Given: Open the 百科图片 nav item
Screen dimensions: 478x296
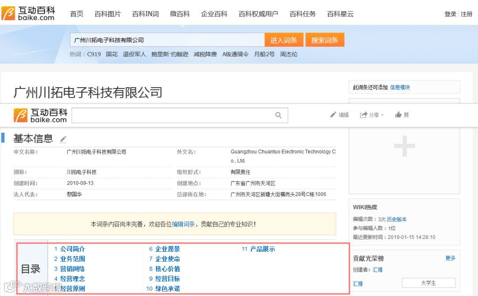Looking at the screenshot, I should tap(108, 14).
